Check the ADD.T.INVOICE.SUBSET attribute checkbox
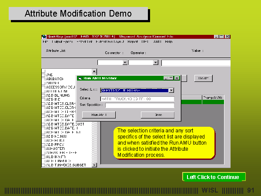Image resolution: width=261 pixels, height=196 pixels. click(x=43, y=165)
